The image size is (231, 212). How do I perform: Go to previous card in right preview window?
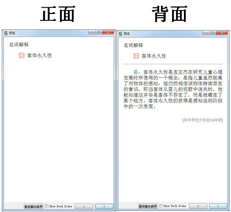[198, 206]
